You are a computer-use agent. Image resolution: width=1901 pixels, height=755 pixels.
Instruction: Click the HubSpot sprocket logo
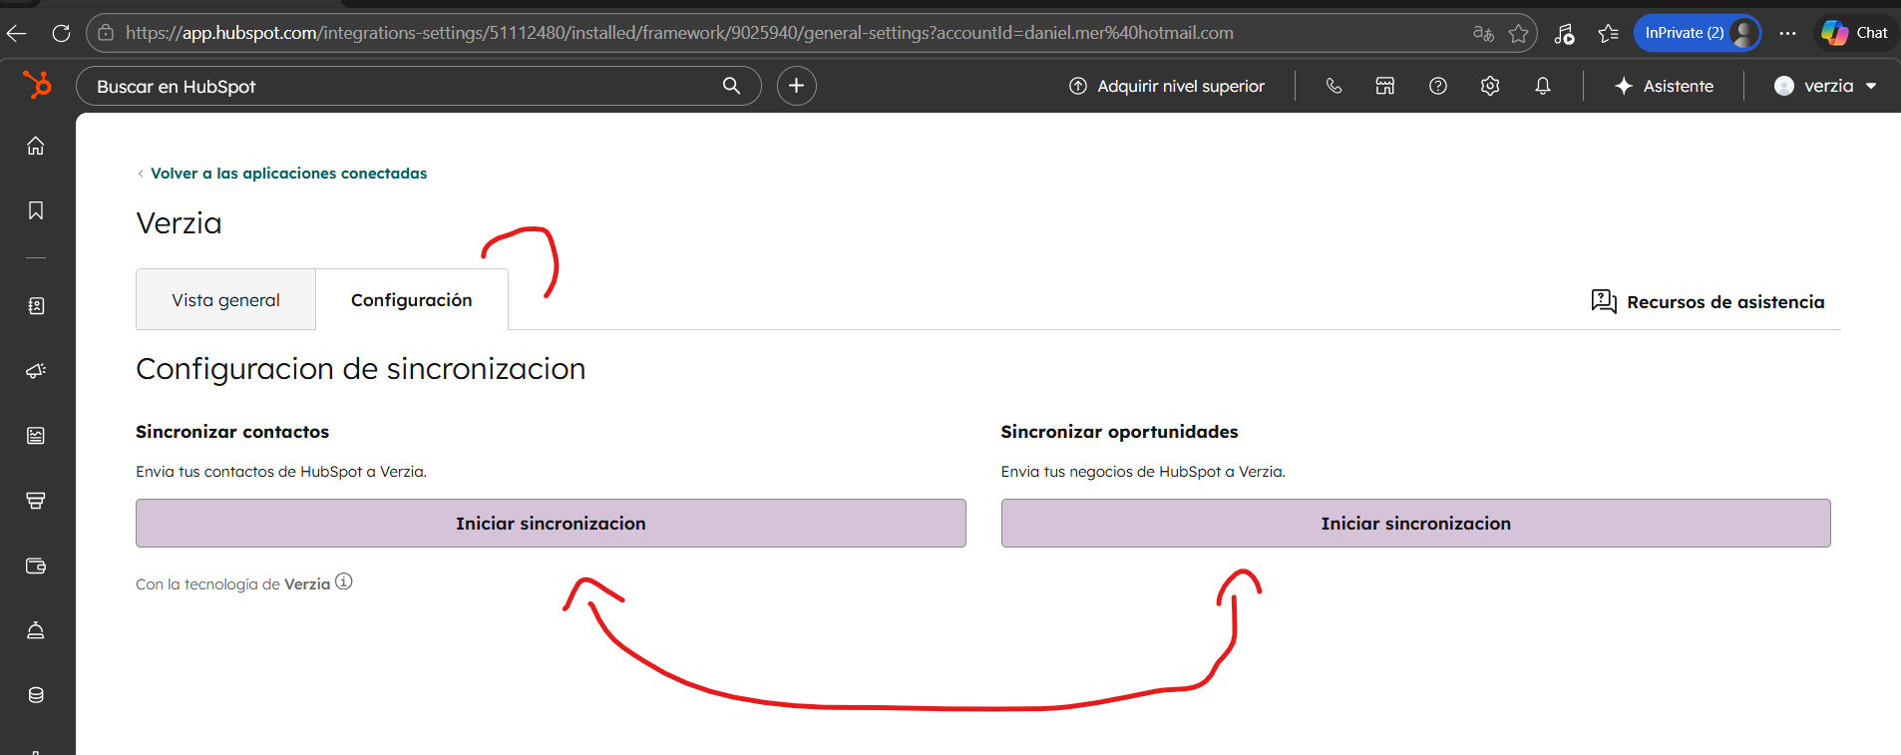[x=37, y=86]
